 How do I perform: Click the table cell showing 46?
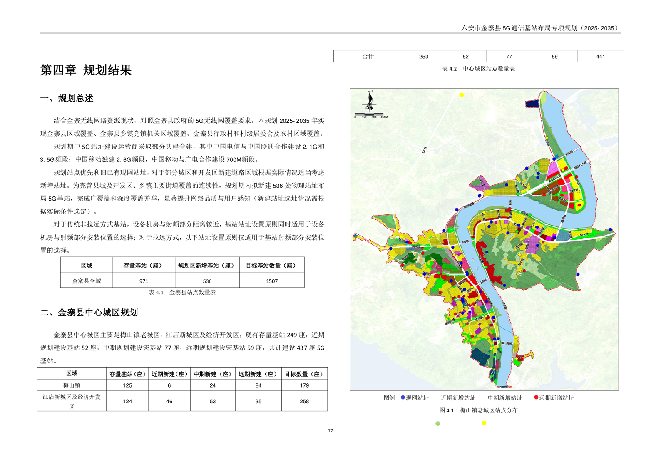[x=169, y=401]
